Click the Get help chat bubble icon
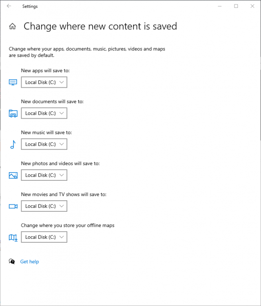 coord(12,262)
